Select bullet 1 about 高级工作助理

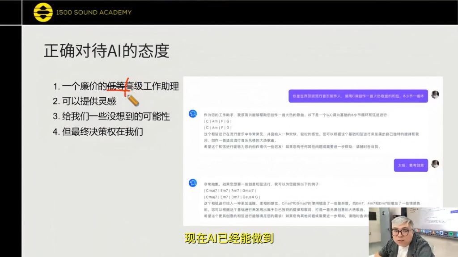(116, 86)
